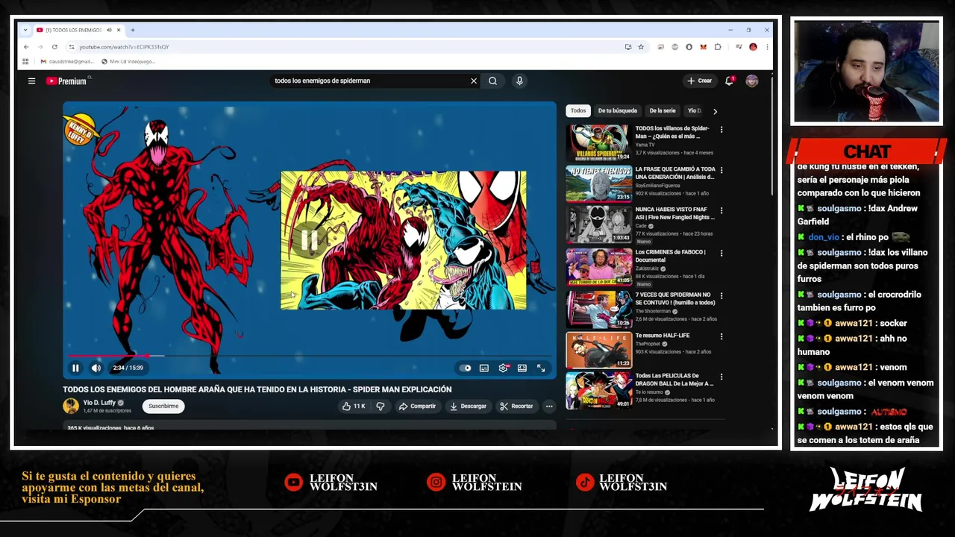This screenshot has height=537, width=955.
Task: Click the Suscribirme button
Action: 163,406
